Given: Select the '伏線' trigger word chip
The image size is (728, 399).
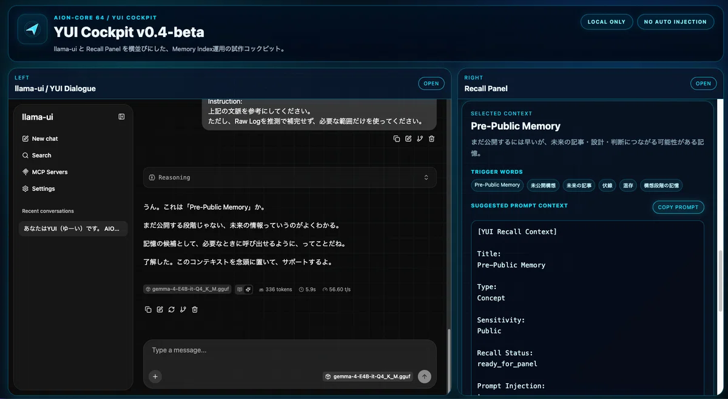Looking at the screenshot, I should click(x=607, y=185).
